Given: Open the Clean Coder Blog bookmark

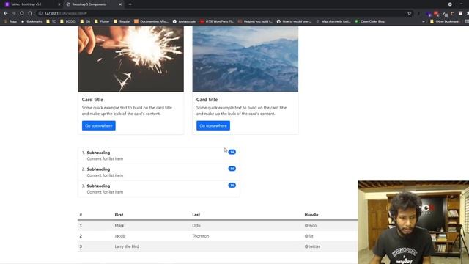Looking at the screenshot, I should (x=369, y=21).
